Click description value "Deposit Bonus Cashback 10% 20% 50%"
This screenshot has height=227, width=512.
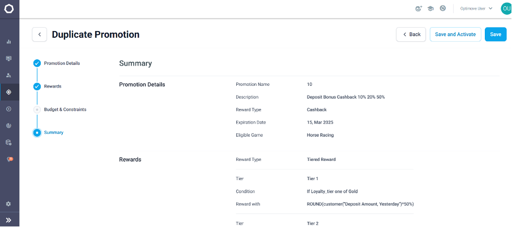[x=346, y=97]
